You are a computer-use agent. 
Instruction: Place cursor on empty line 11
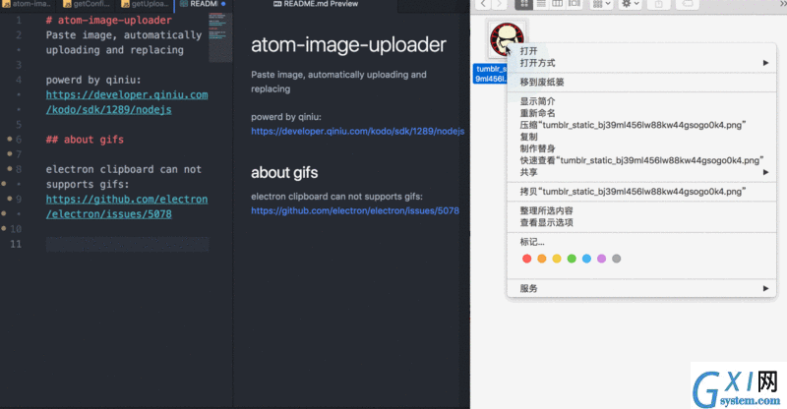point(127,245)
